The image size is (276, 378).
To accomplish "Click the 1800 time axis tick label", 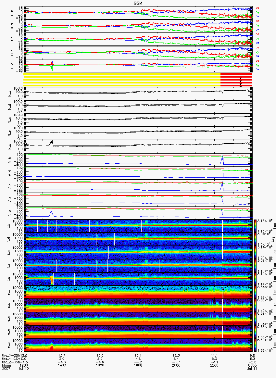I will (x=138, y=365).
